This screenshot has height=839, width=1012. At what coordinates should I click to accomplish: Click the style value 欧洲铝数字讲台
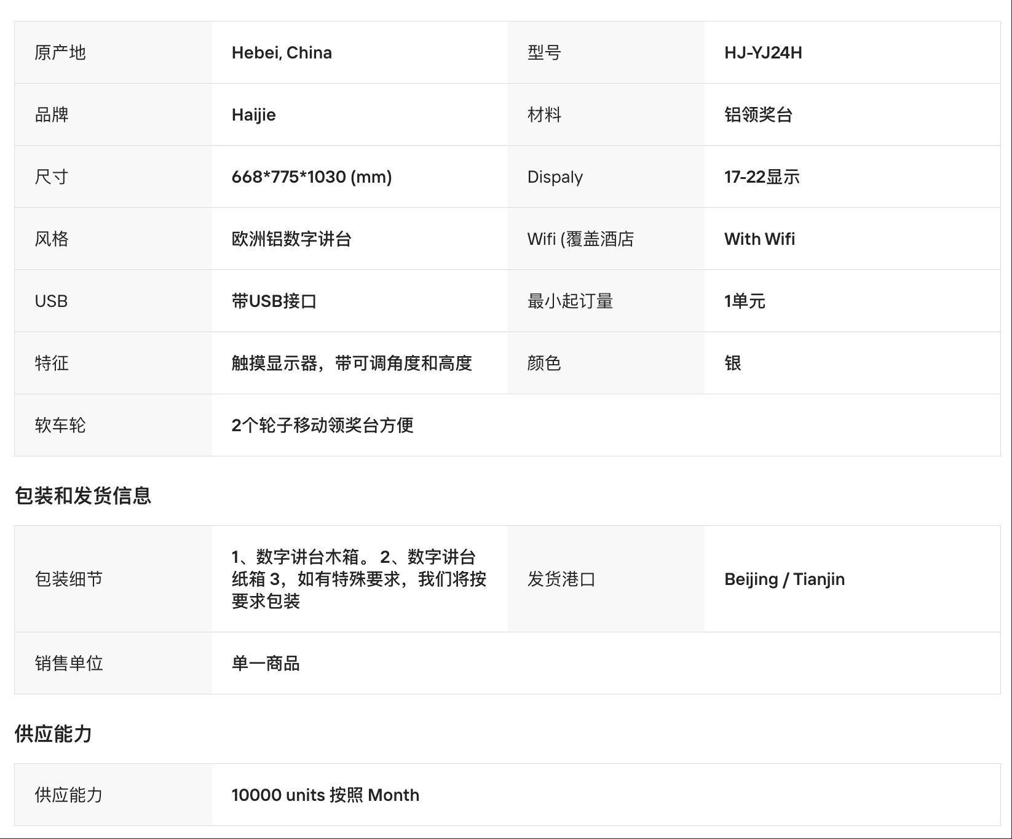pos(291,239)
